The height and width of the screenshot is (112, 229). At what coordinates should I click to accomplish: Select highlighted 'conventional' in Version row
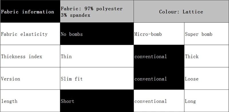[x=159, y=79]
